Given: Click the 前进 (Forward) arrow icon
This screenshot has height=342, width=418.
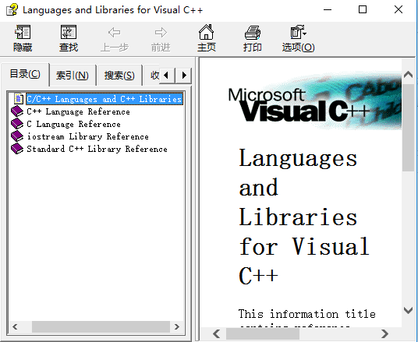Looking at the screenshot, I should (161, 33).
